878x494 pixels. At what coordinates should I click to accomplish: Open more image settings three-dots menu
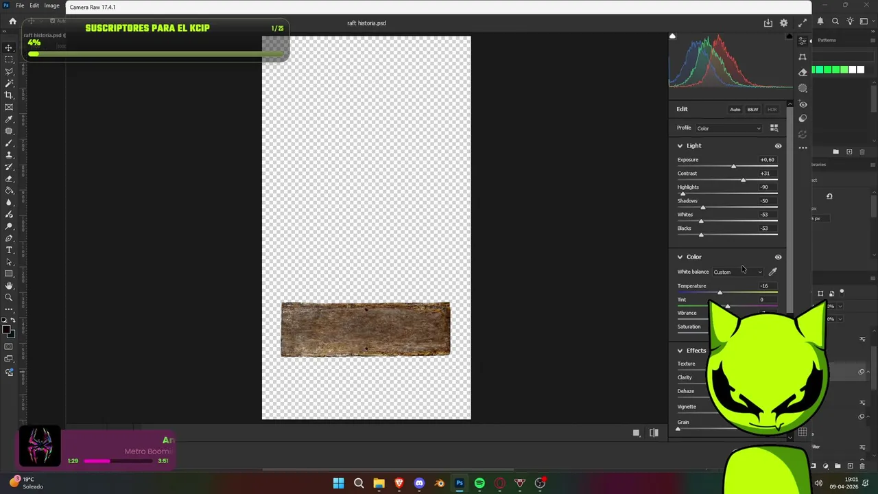coord(803,148)
